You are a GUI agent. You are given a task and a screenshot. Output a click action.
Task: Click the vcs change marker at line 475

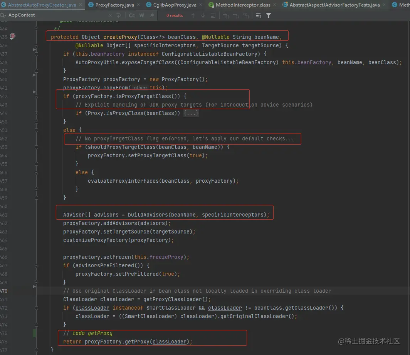click(34, 333)
